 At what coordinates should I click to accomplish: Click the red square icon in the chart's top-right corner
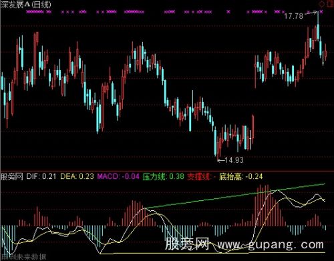[x=331, y=4]
